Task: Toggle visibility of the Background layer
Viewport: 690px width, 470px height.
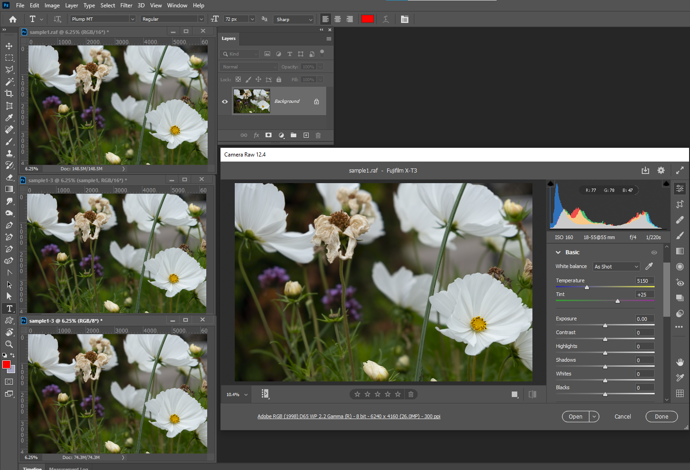Action: (225, 101)
